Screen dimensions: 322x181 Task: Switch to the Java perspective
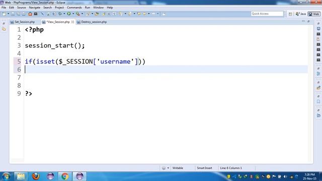pyautogui.click(x=301, y=14)
